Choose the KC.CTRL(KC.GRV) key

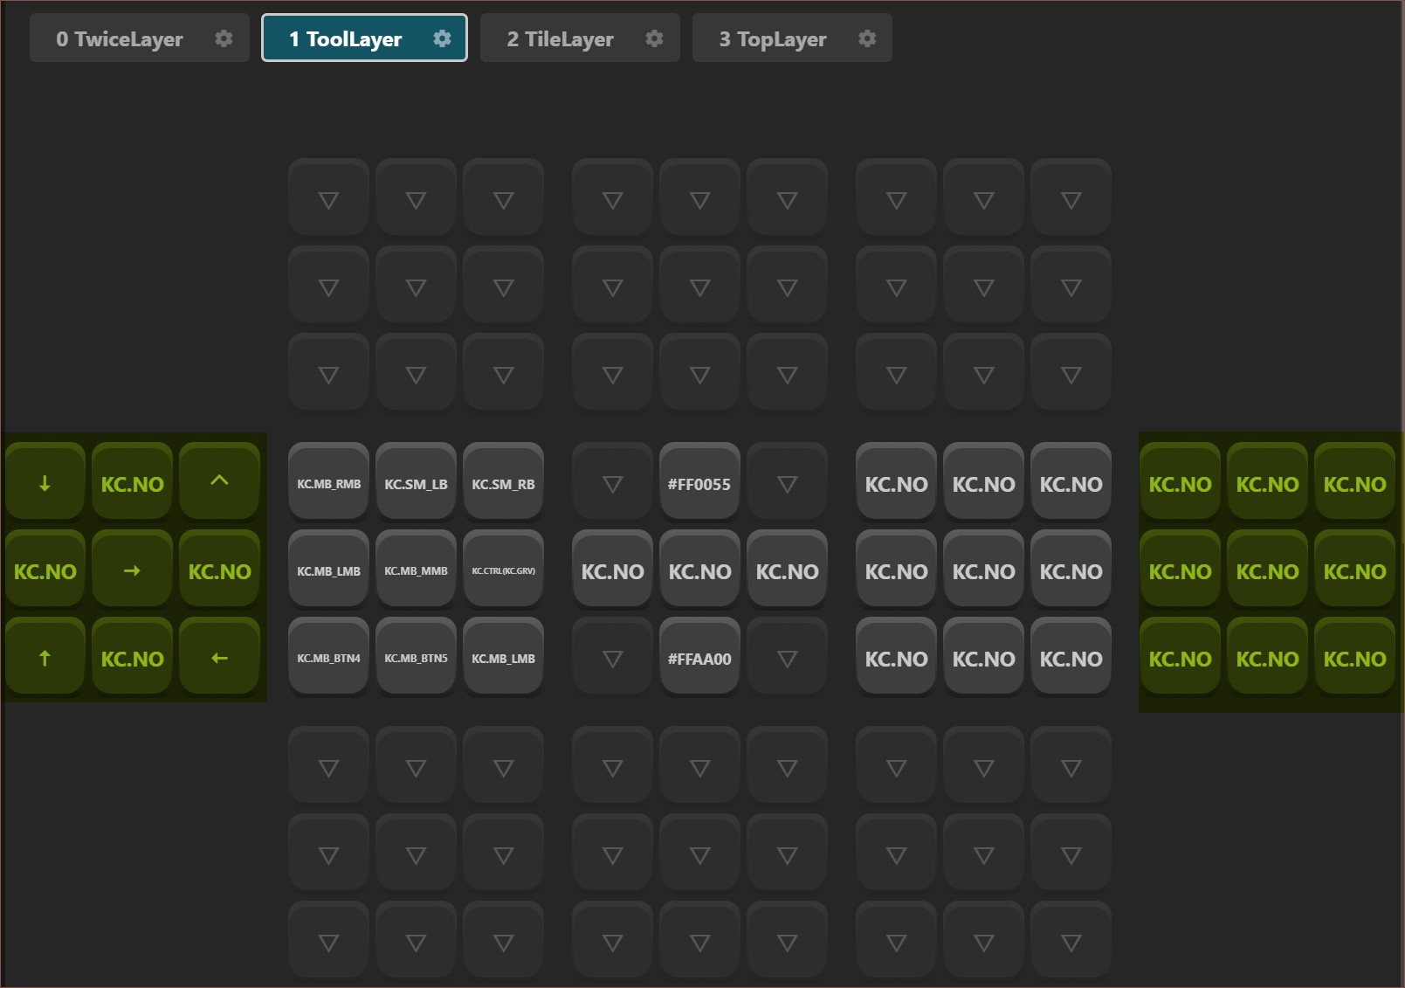[x=503, y=570]
